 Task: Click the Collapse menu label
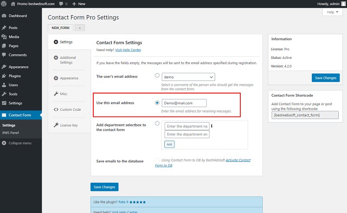(x=20, y=143)
